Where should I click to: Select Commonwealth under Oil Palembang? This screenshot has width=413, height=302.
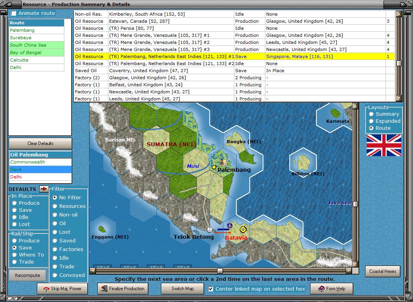click(x=40, y=162)
